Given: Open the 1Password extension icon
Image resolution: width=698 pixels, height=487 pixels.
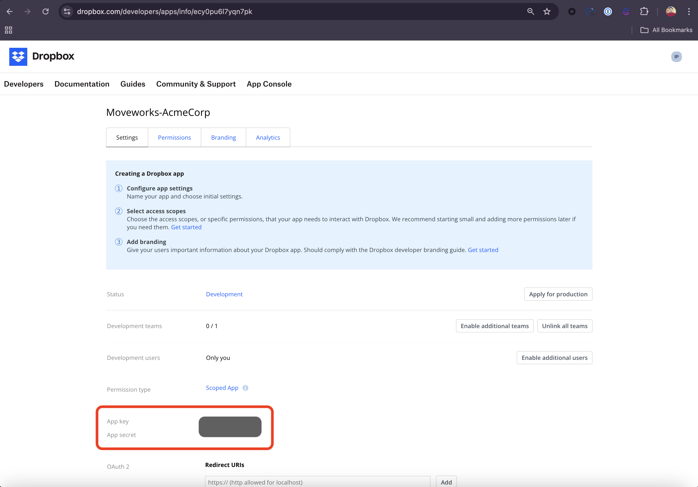Looking at the screenshot, I should pos(608,12).
